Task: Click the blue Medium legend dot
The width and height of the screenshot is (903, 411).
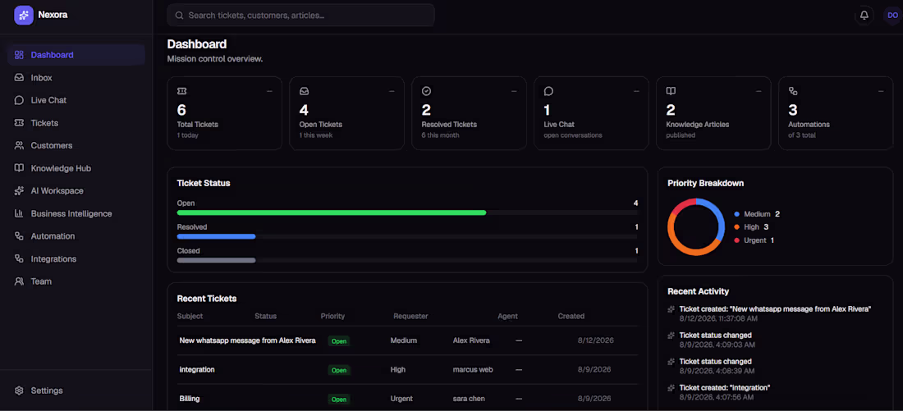Action: 736,214
